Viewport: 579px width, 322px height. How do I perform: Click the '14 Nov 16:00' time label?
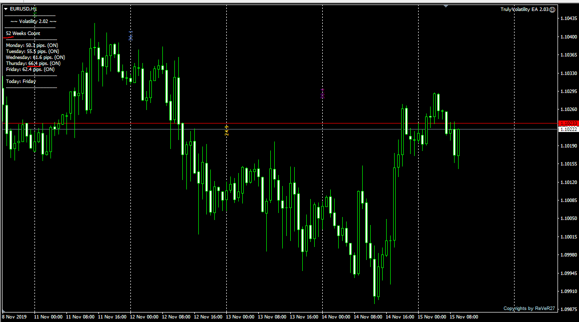coord(400,317)
